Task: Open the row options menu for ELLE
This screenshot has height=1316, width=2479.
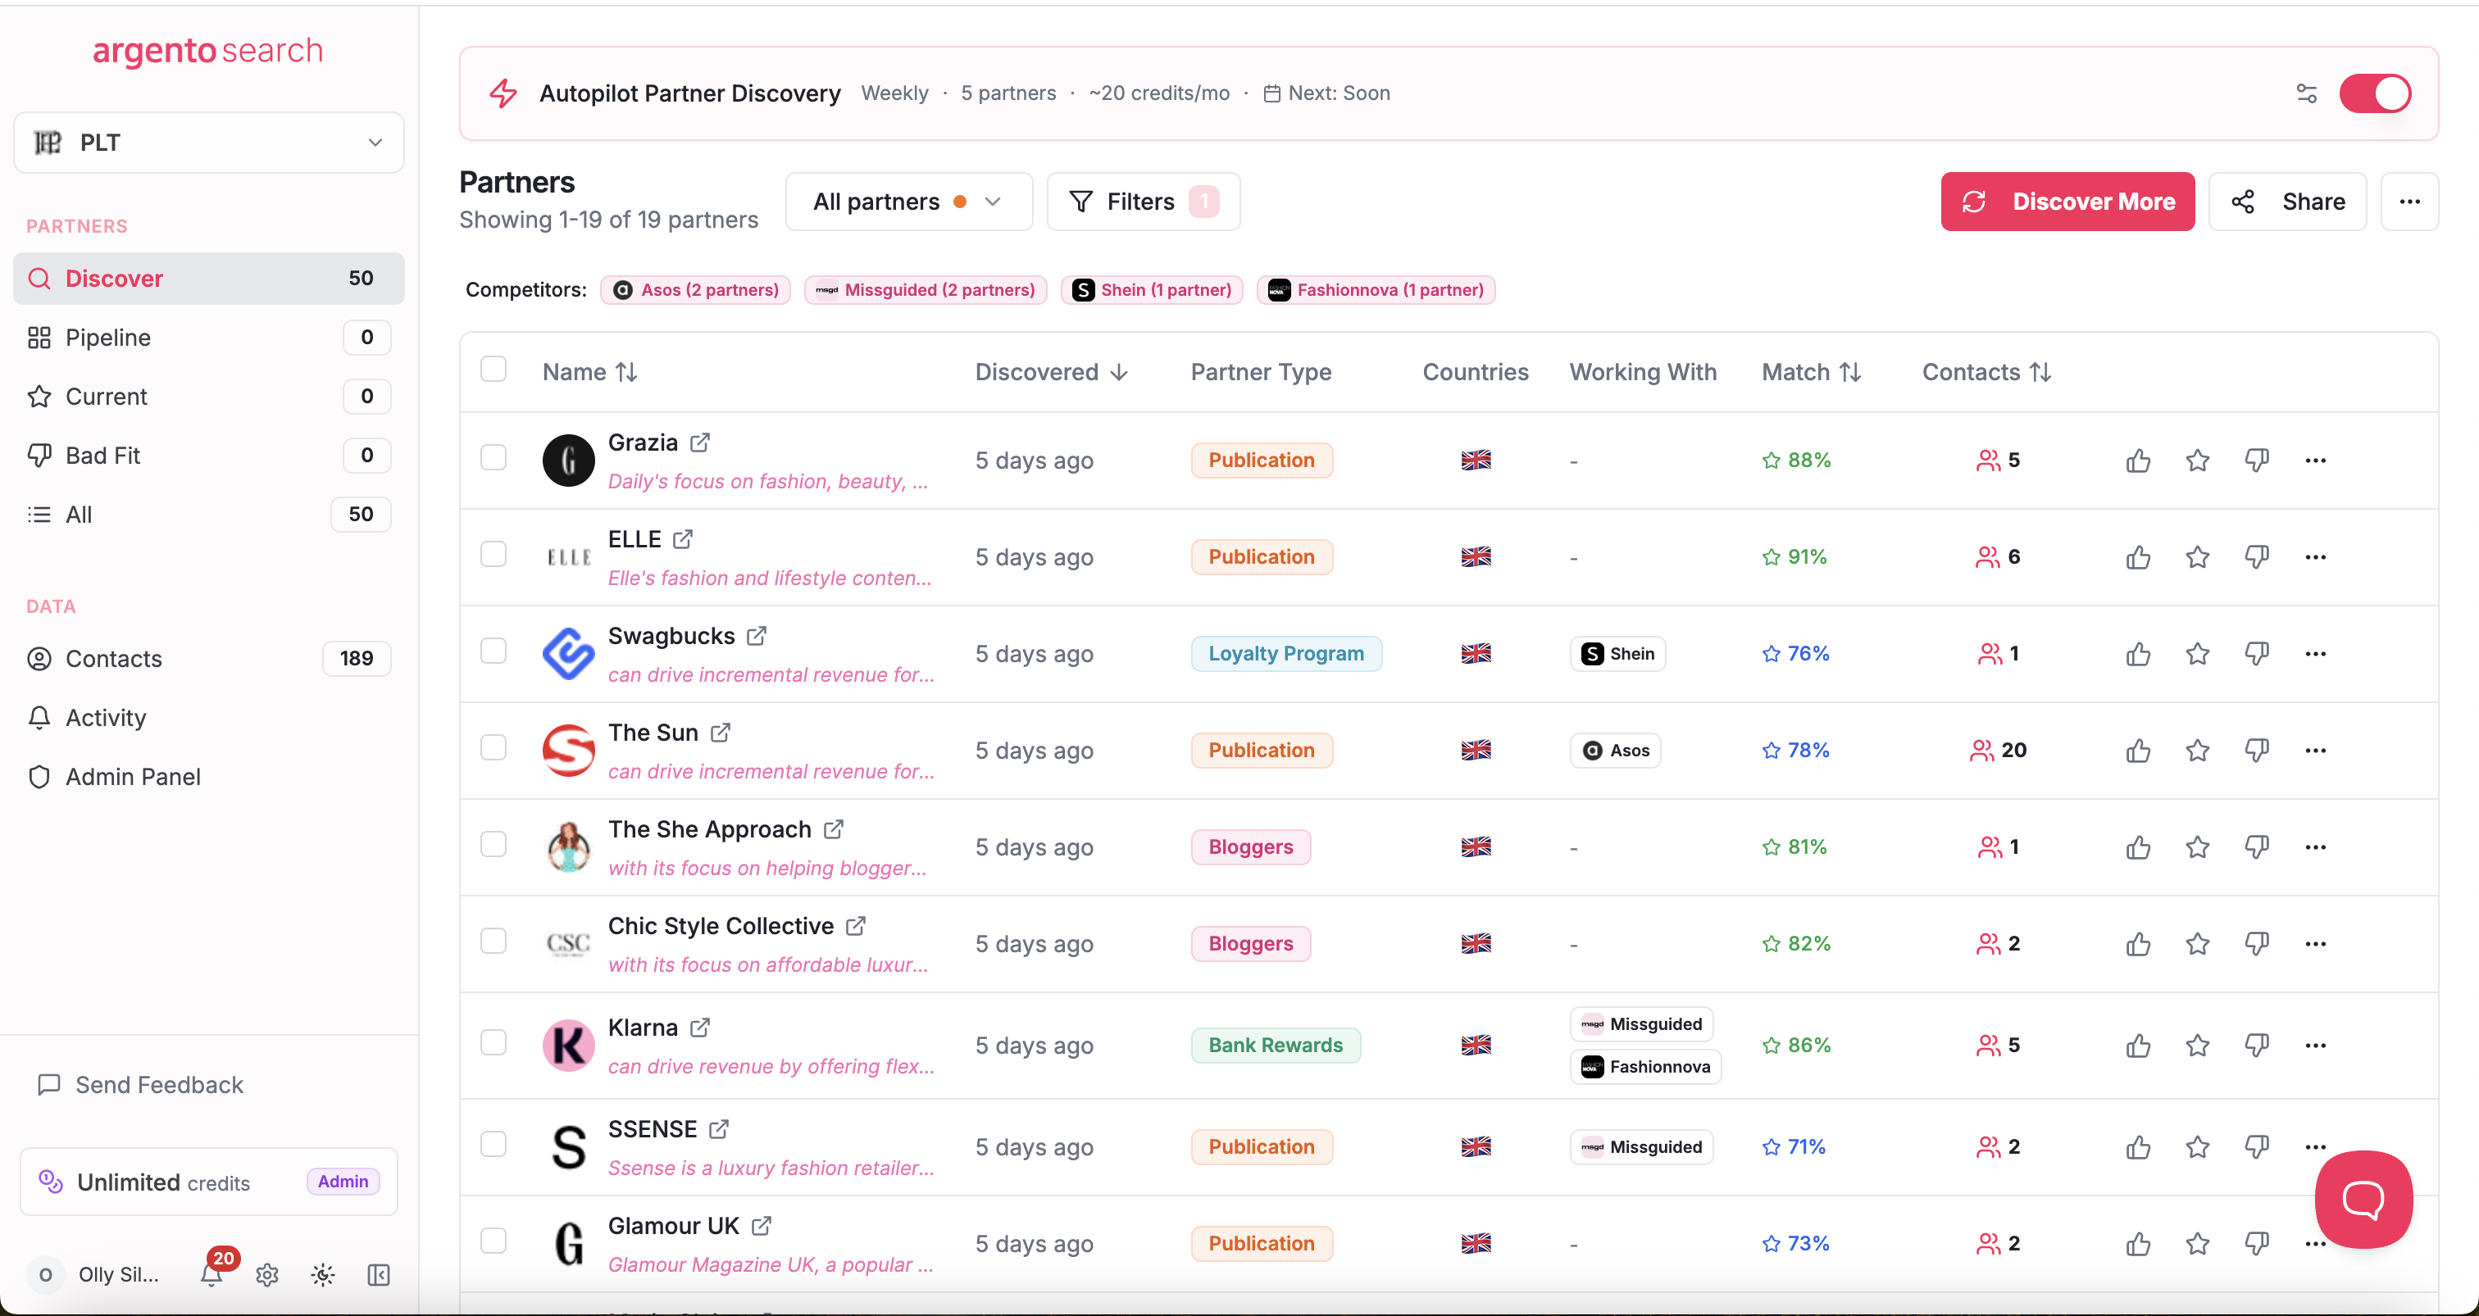Action: tap(2317, 556)
